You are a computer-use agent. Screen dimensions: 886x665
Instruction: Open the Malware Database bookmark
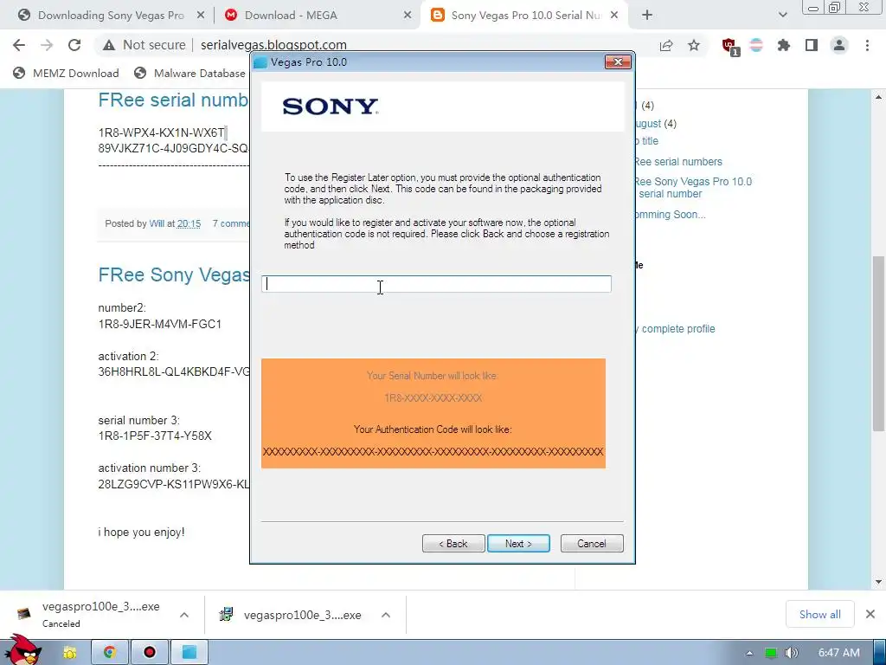(x=189, y=73)
